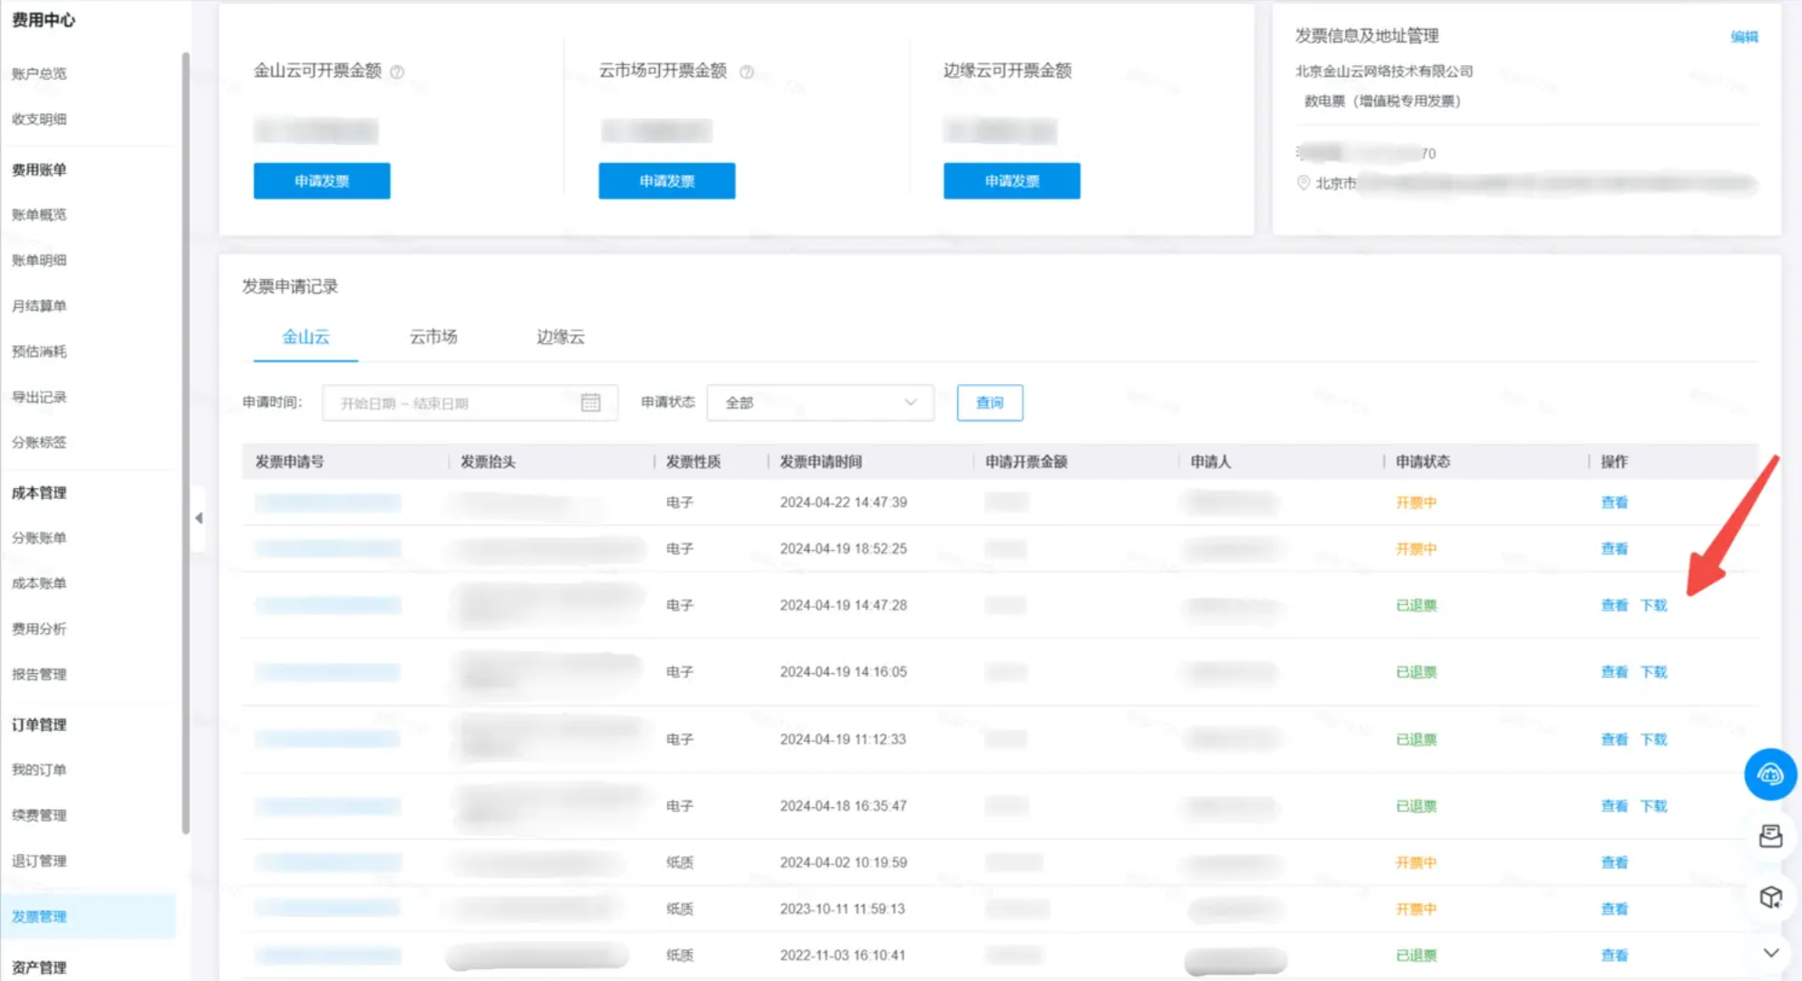
Task: Click the location pin icon near 北京市
Action: point(1303,183)
